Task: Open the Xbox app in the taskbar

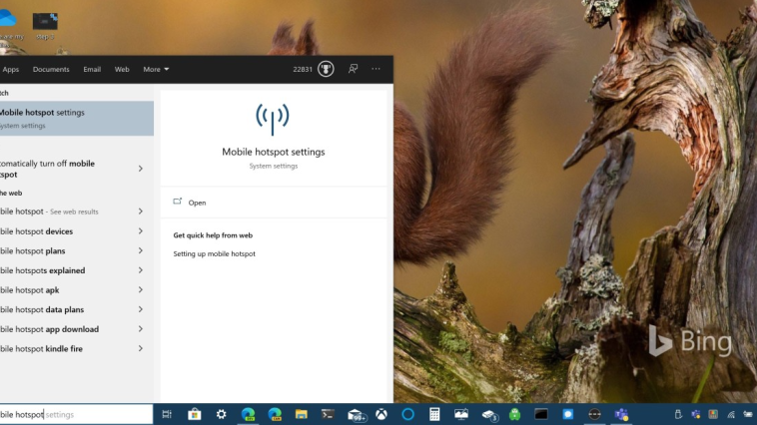Action: pyautogui.click(x=381, y=414)
